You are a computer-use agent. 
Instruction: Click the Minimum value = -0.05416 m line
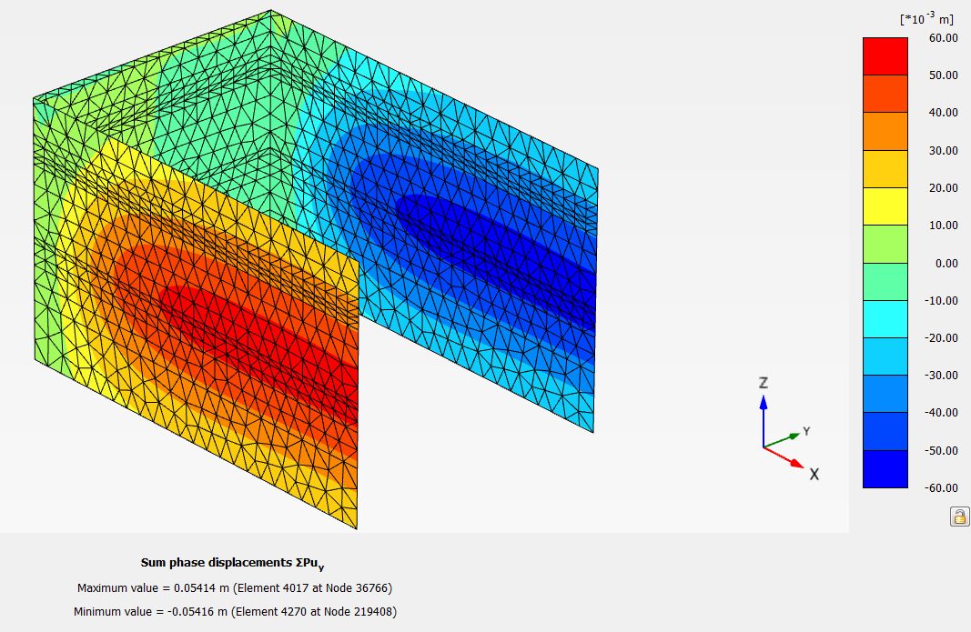236,612
